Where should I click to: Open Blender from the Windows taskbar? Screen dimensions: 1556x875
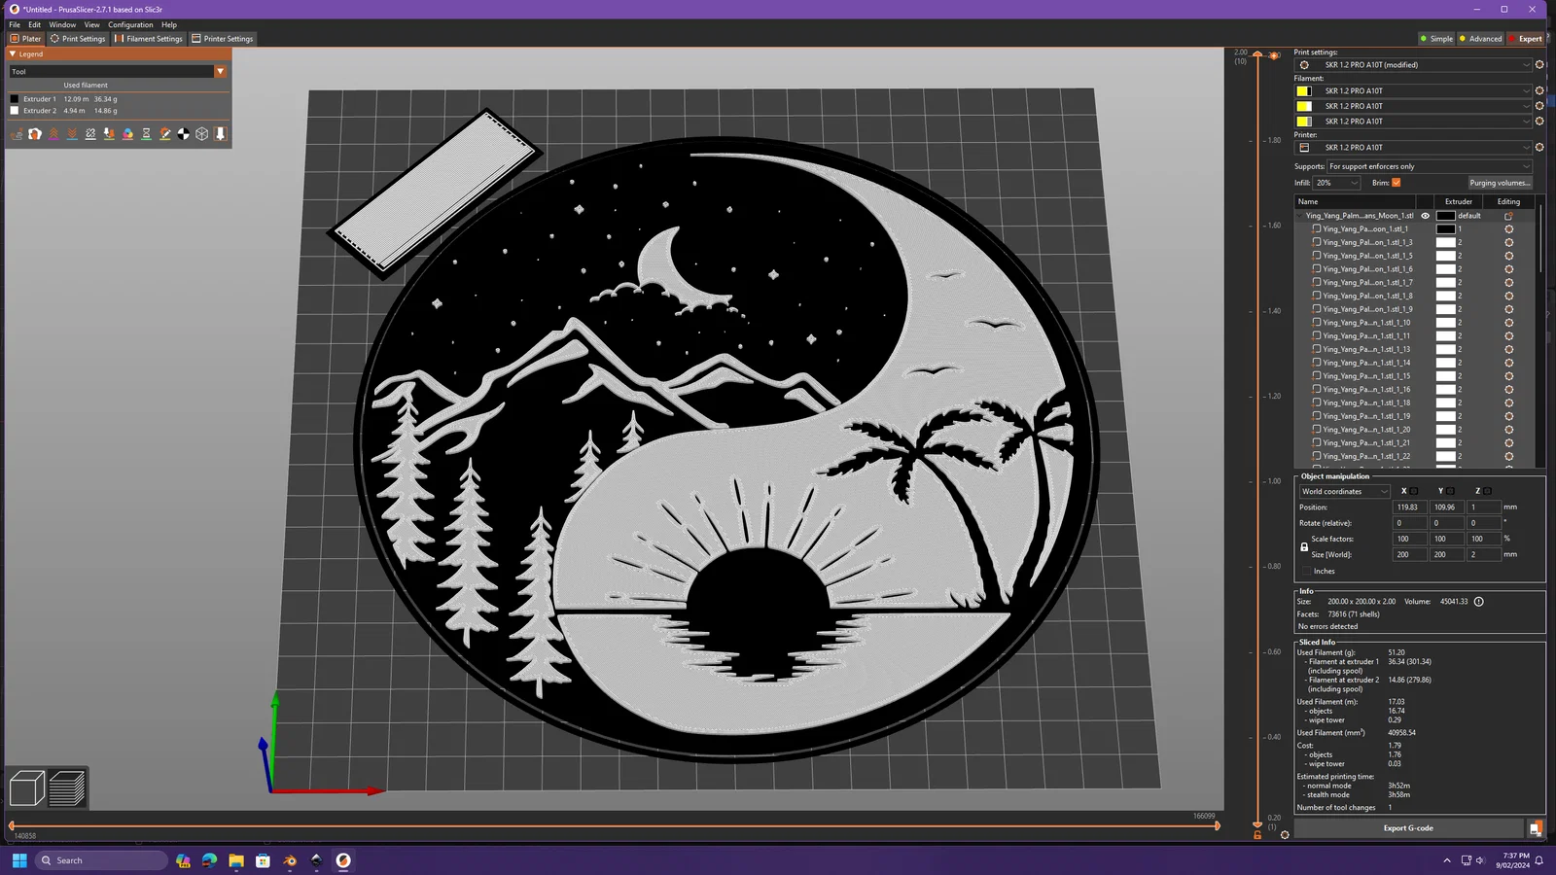pos(290,860)
